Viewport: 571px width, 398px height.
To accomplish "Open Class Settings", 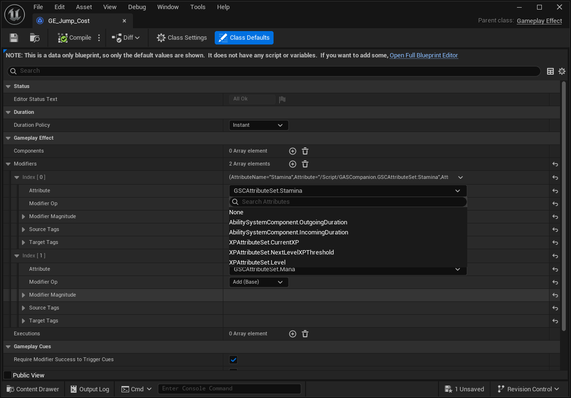I will click(182, 38).
